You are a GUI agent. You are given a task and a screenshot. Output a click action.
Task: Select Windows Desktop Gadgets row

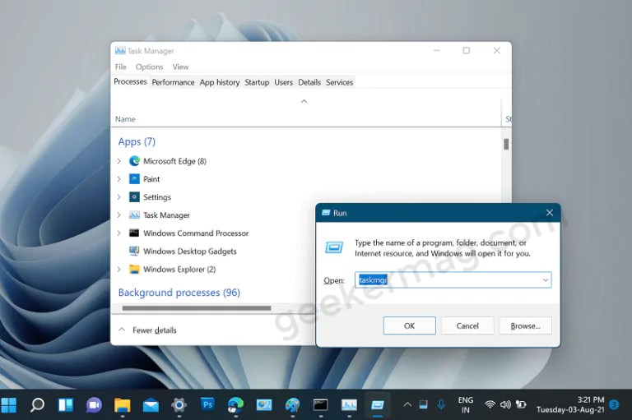click(x=189, y=252)
